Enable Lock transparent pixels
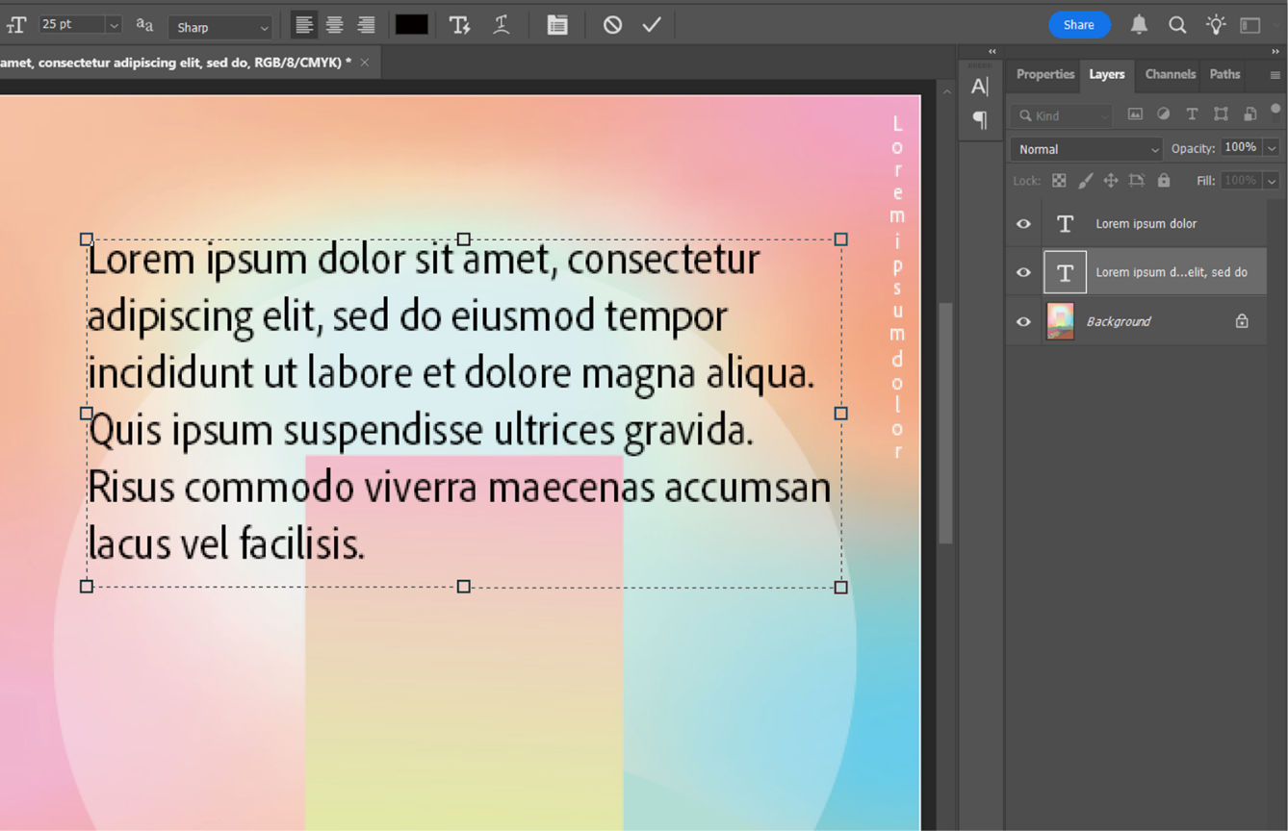 click(1059, 180)
